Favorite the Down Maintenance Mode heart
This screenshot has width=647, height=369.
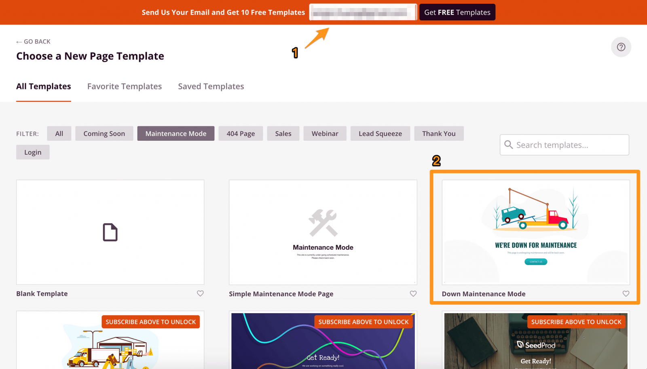(x=626, y=294)
